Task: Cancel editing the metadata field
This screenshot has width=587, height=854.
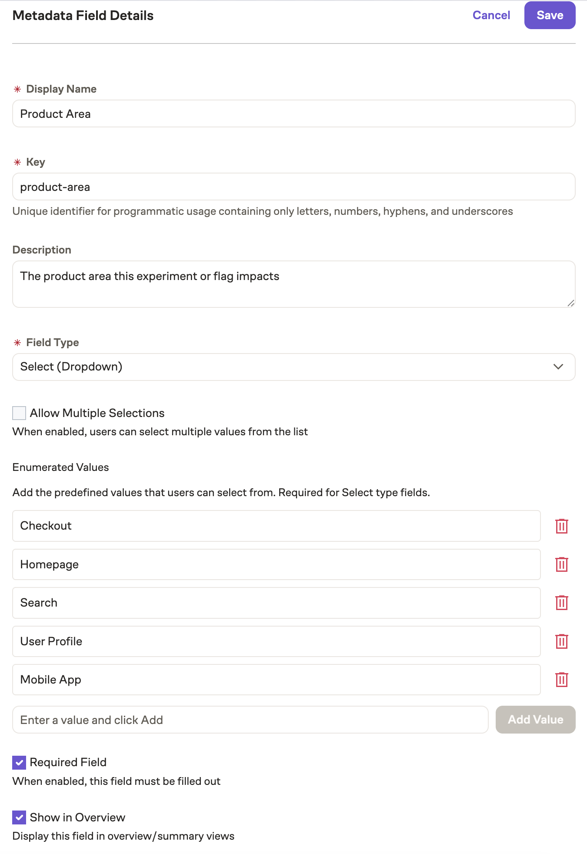Action: pyautogui.click(x=491, y=15)
